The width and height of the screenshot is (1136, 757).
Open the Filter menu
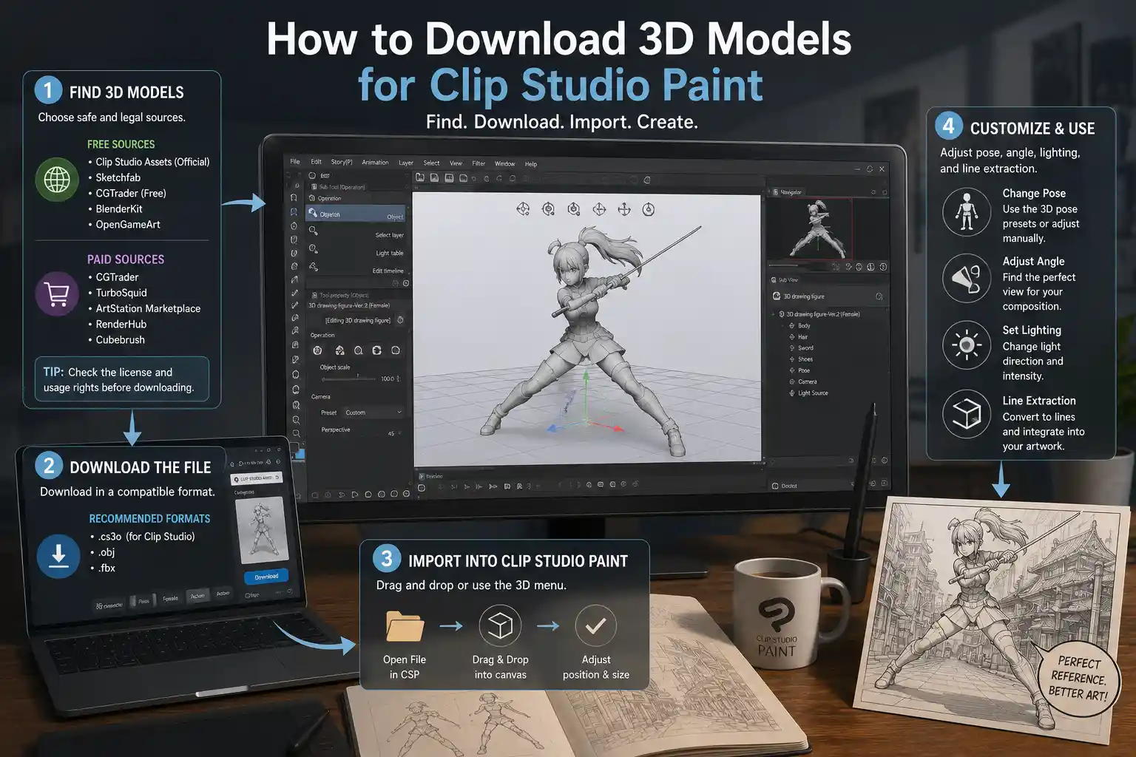click(x=479, y=163)
